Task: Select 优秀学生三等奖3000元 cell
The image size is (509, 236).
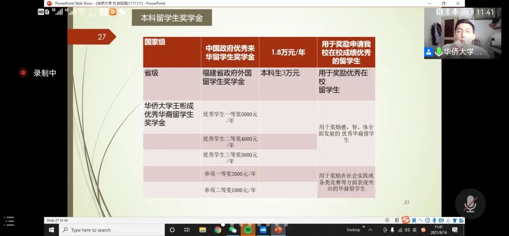Action: (x=230, y=157)
